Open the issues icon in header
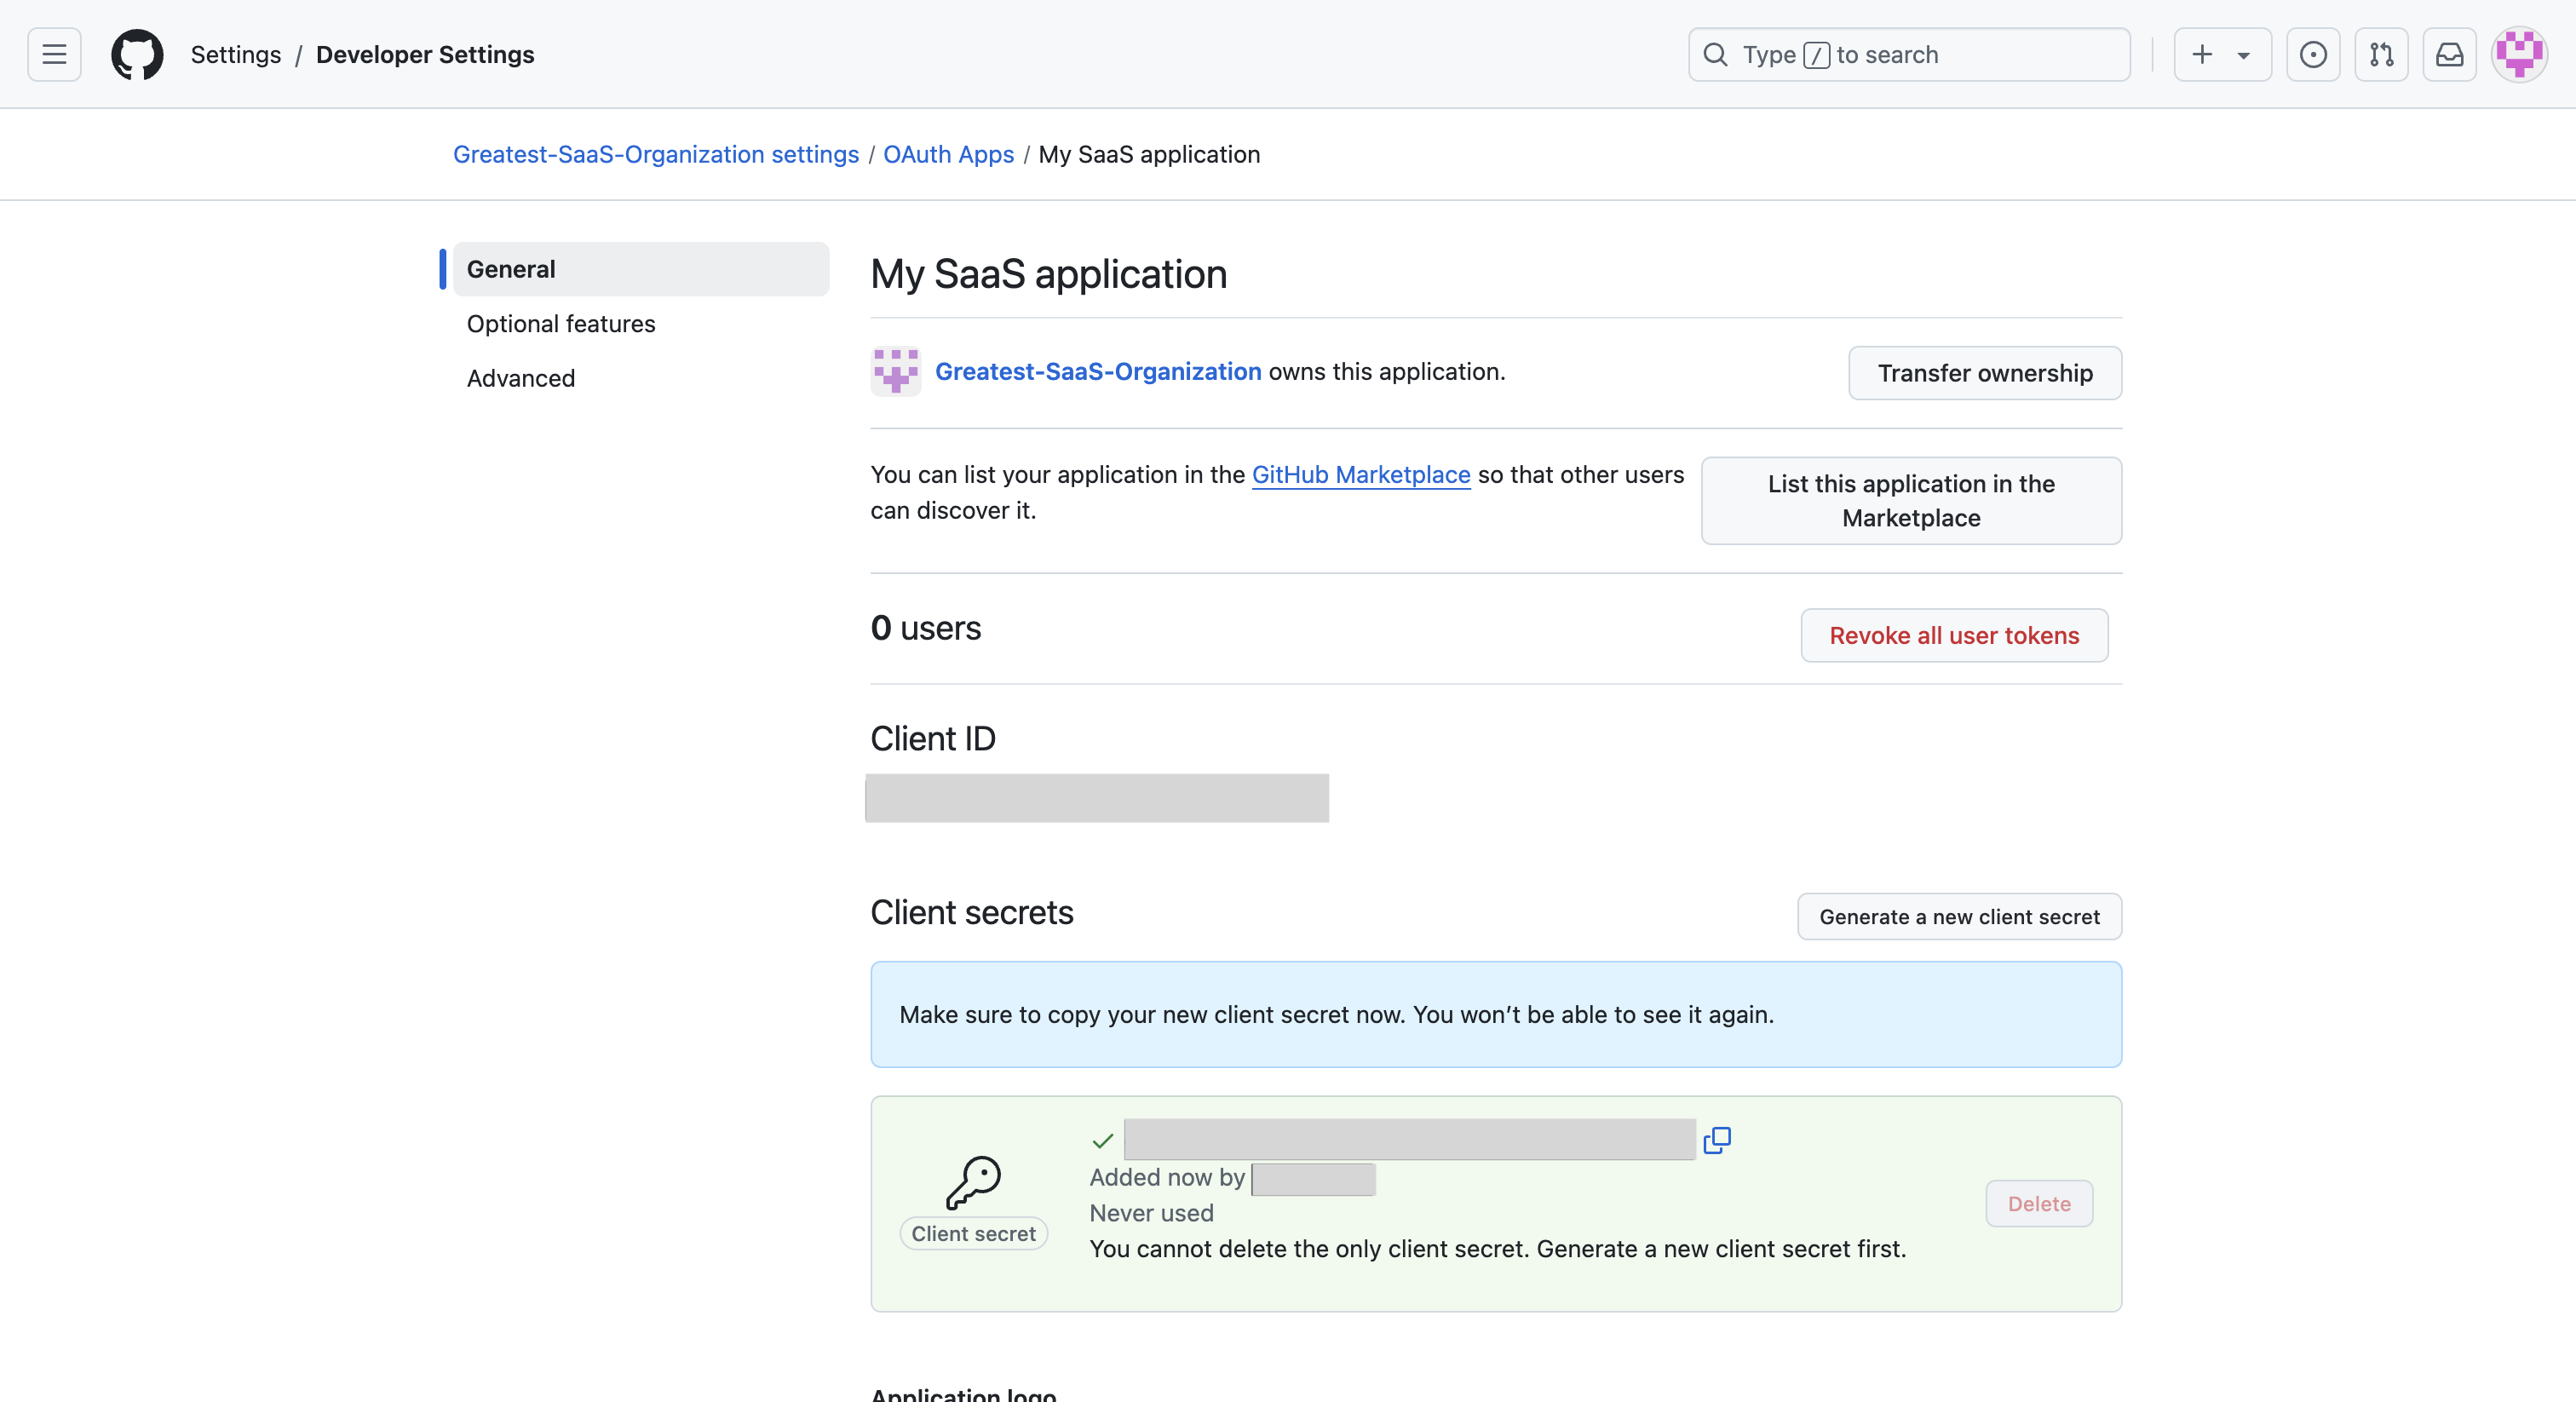The image size is (2576, 1402). 2312,54
